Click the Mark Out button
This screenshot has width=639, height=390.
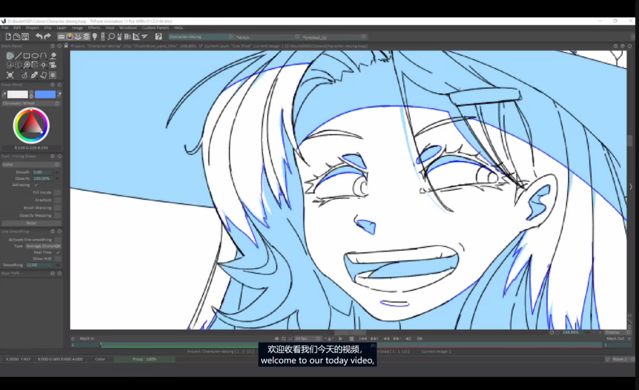[x=615, y=339]
